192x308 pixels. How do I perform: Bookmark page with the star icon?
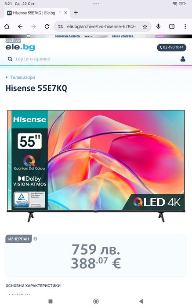(145, 27)
